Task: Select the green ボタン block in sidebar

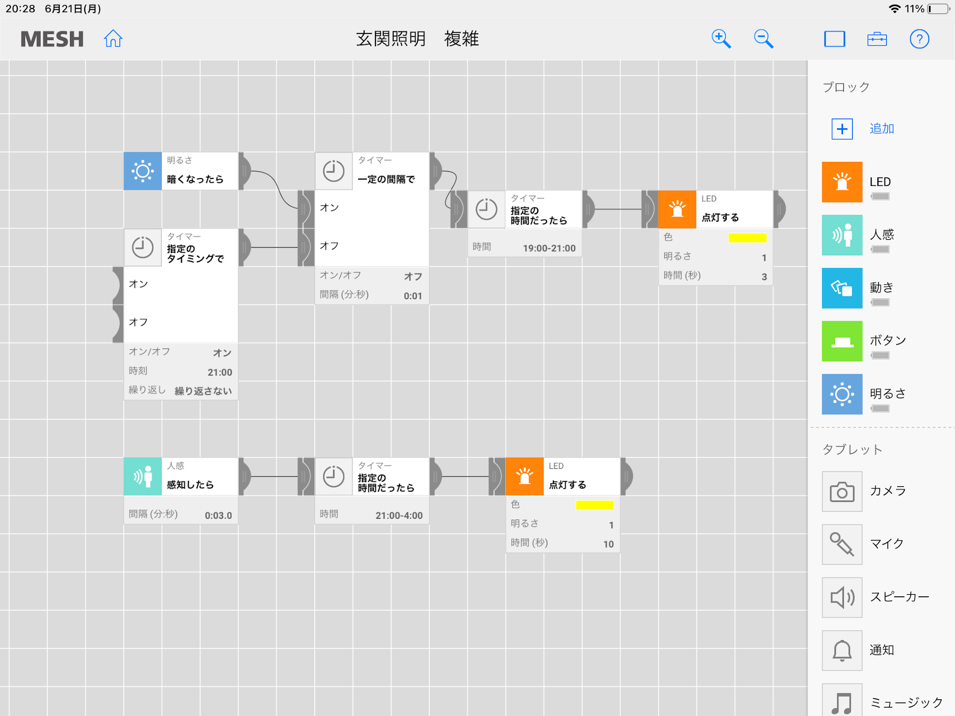Action: (842, 341)
